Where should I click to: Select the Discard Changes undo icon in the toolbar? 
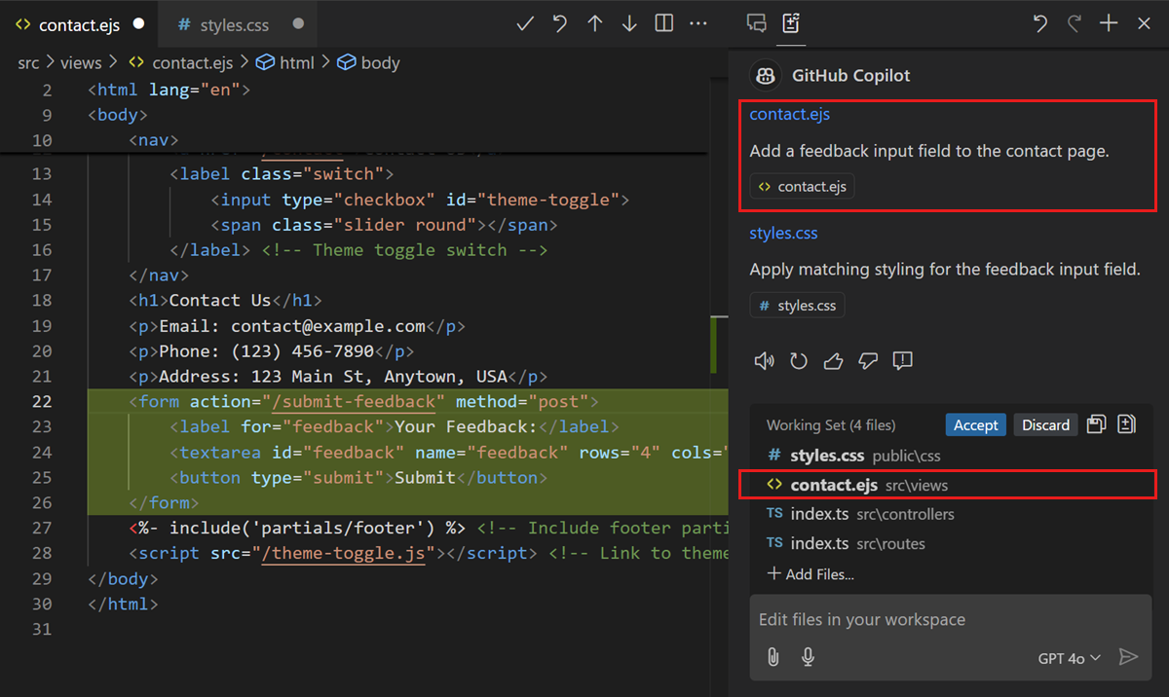559,22
